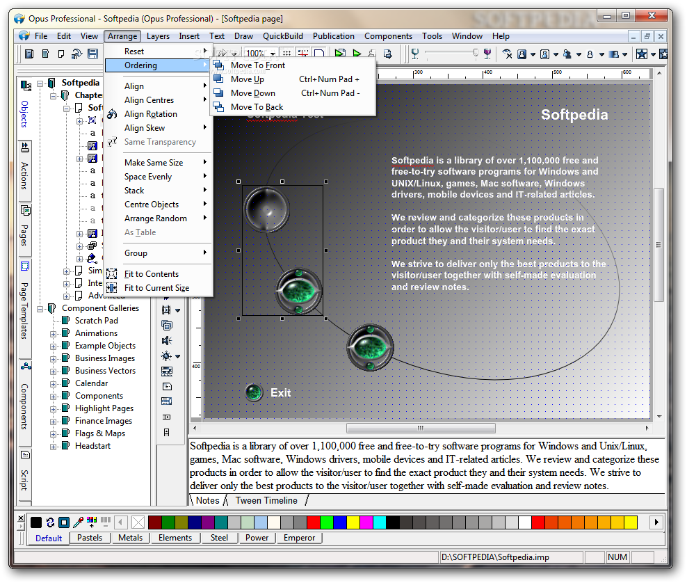
Task: Click the save disk toolbar icon
Action: tap(92, 54)
